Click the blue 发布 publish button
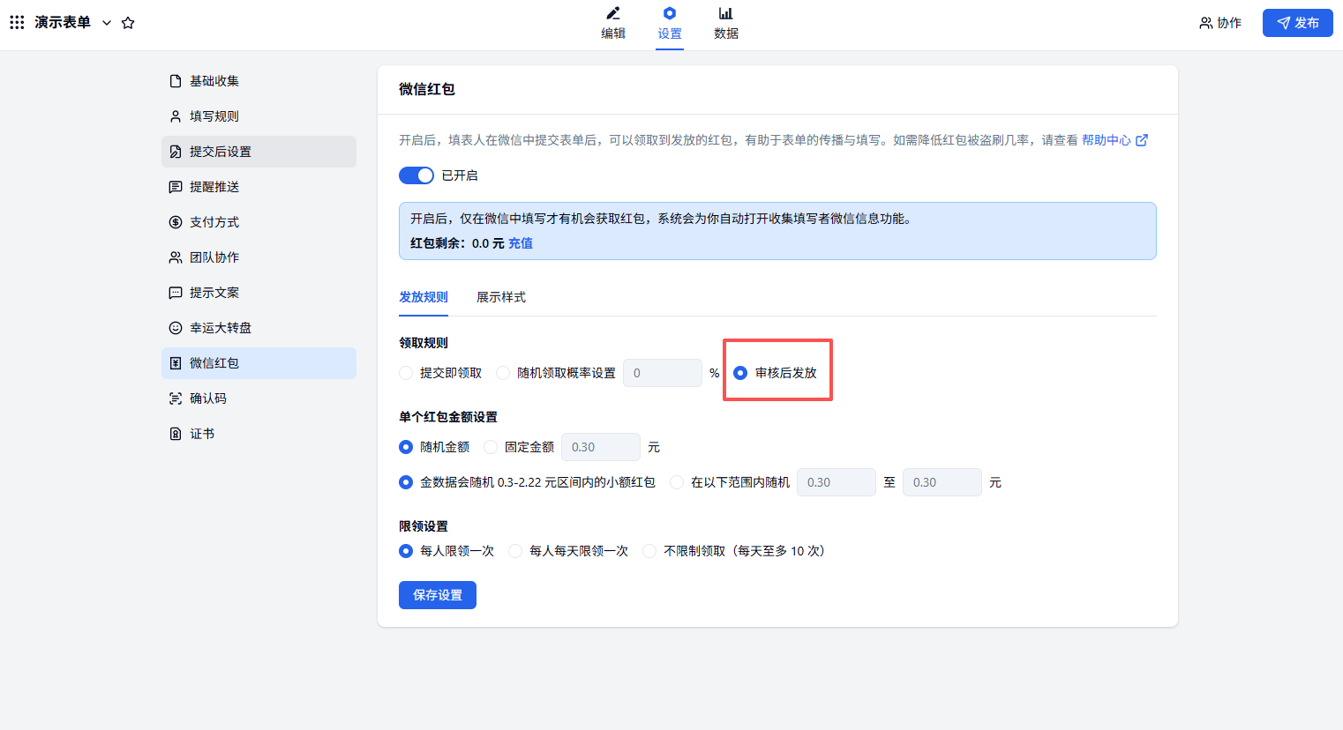The height and width of the screenshot is (730, 1343). (1297, 23)
